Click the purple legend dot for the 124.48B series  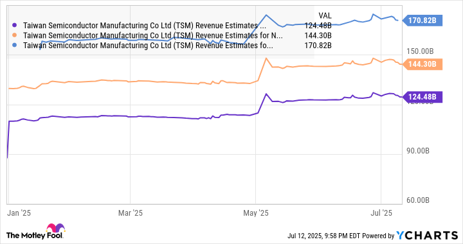15,26
